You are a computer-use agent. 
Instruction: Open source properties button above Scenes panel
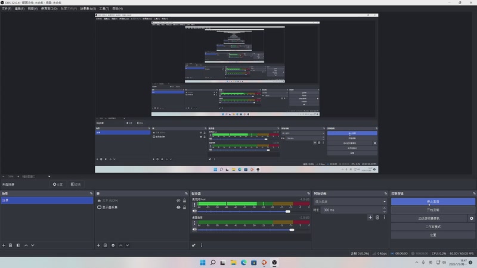(57, 184)
